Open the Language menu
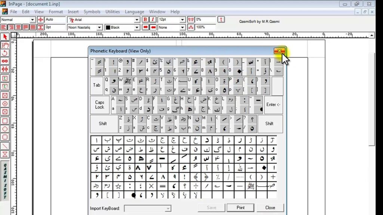Viewport: 383px width, 215px height. coord(134,12)
